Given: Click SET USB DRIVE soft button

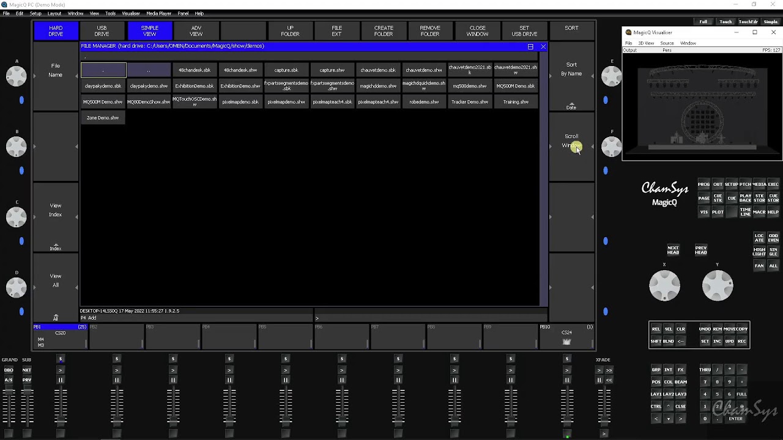Looking at the screenshot, I should [524, 31].
